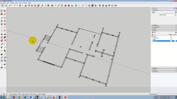Open the layer details menu arrow button
Screen dimensions: 177x99
pyautogui.click(x=176, y=32)
